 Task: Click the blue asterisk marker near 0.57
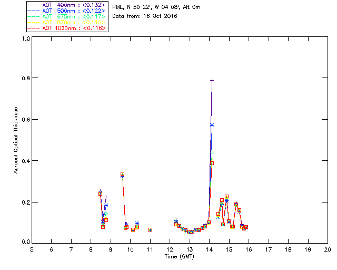[x=212, y=125]
